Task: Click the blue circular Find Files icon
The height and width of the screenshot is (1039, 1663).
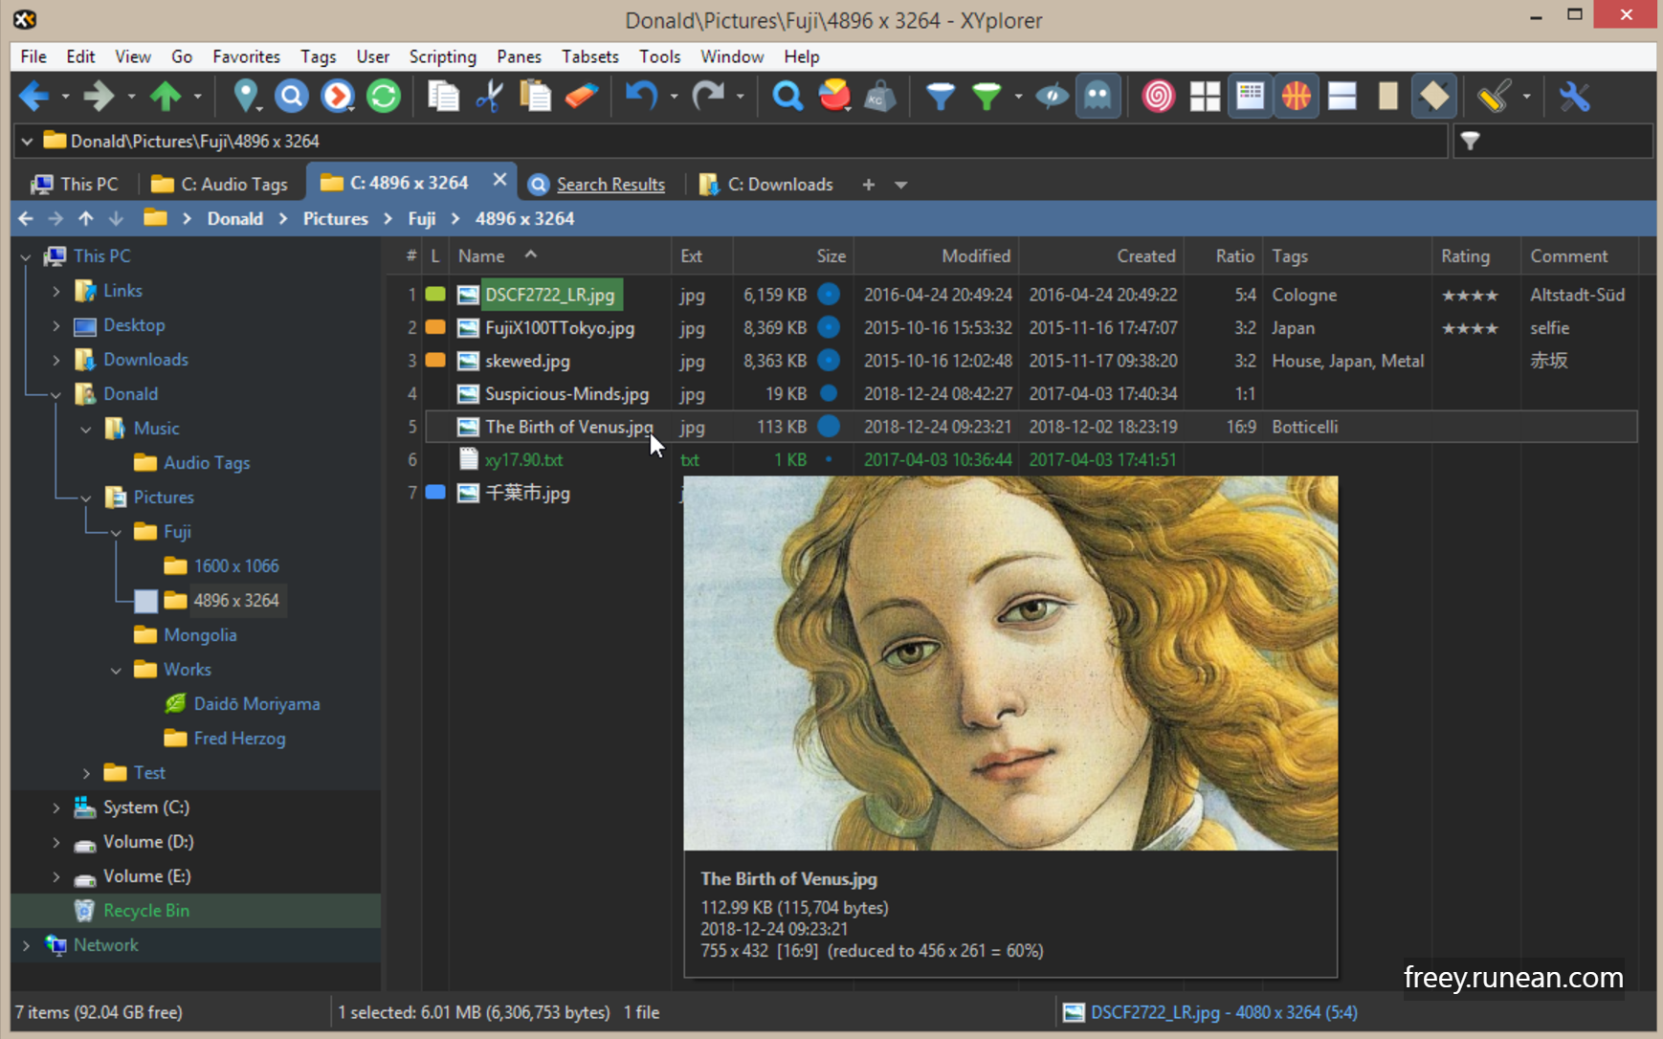Action: point(292,96)
